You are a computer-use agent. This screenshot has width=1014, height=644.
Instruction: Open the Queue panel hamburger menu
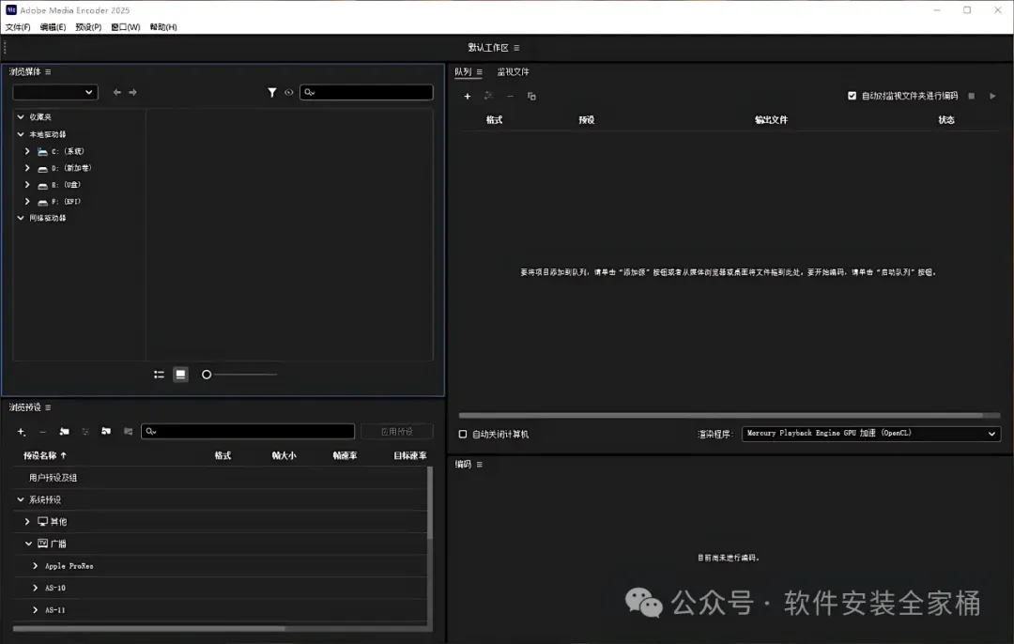479,71
